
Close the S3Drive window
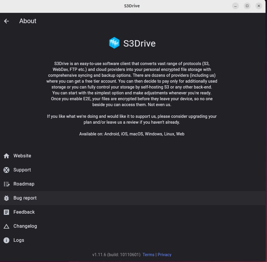point(259,6)
